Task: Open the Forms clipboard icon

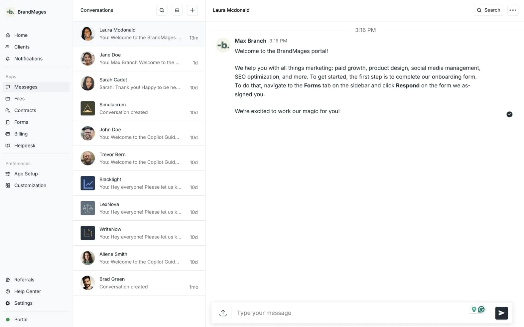Action: (8, 122)
